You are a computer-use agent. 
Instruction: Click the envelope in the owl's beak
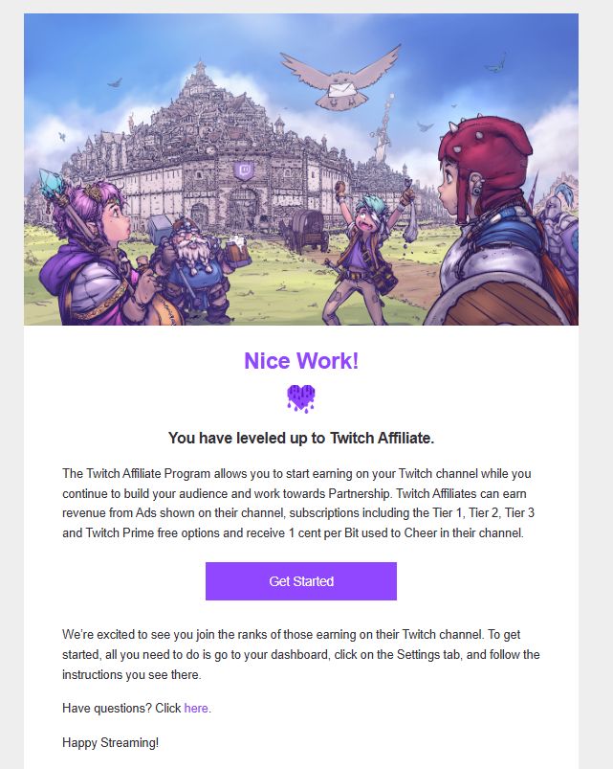[x=341, y=91]
